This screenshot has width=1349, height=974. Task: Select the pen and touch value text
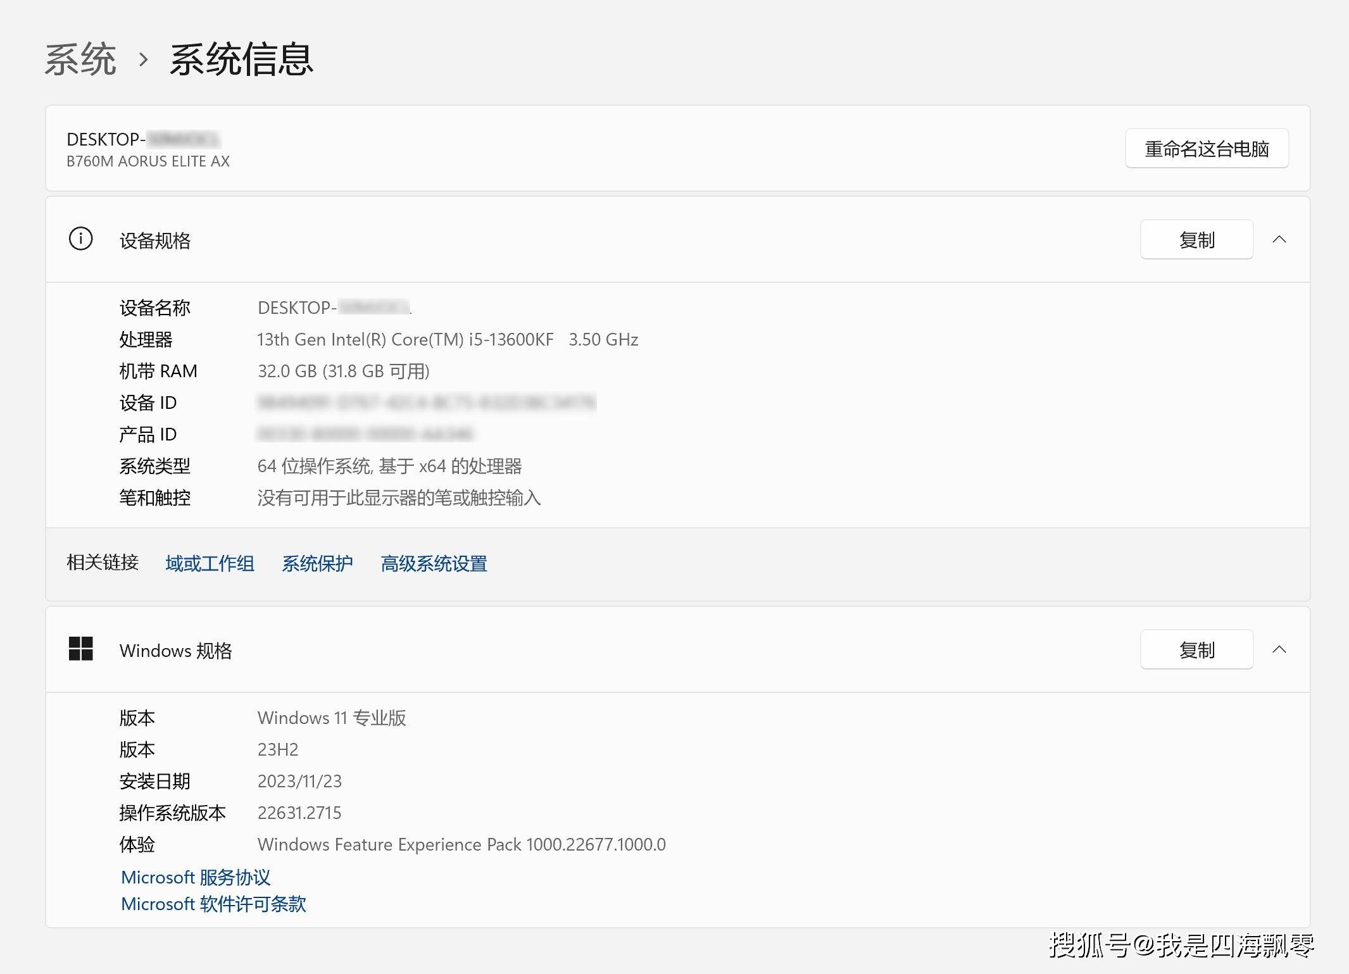pos(399,498)
